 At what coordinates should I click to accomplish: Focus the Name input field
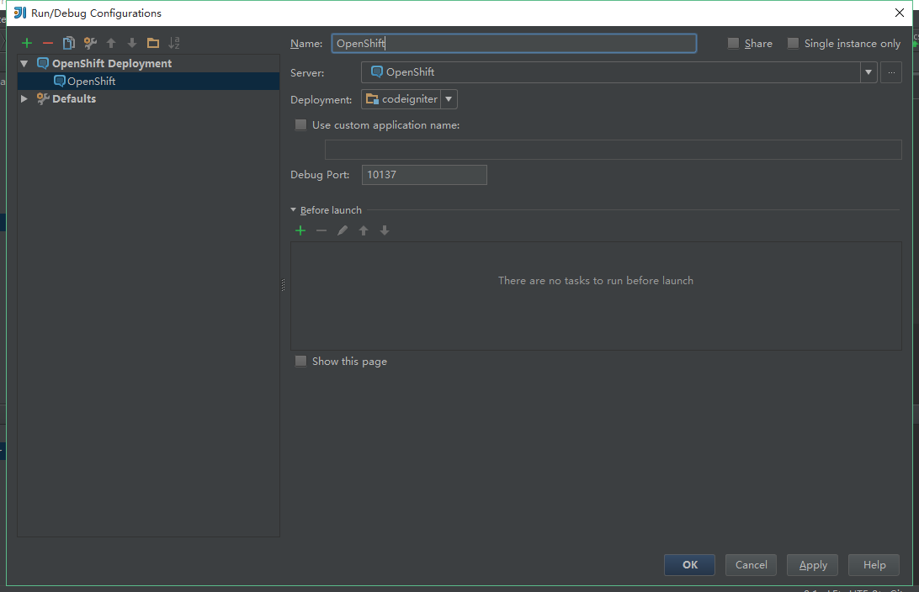click(x=514, y=44)
